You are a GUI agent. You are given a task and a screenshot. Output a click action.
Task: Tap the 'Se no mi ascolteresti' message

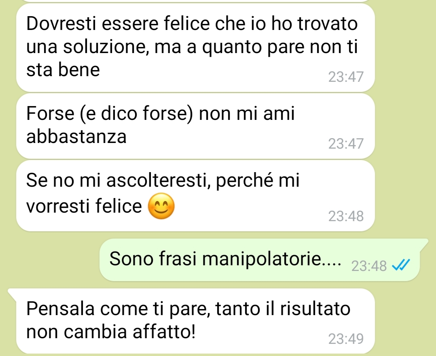pyautogui.click(x=195, y=196)
